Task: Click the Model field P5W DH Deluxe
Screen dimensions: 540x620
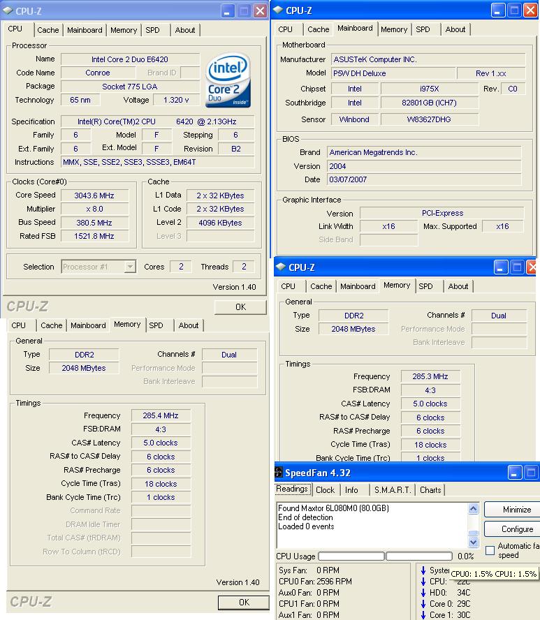Action: point(392,73)
